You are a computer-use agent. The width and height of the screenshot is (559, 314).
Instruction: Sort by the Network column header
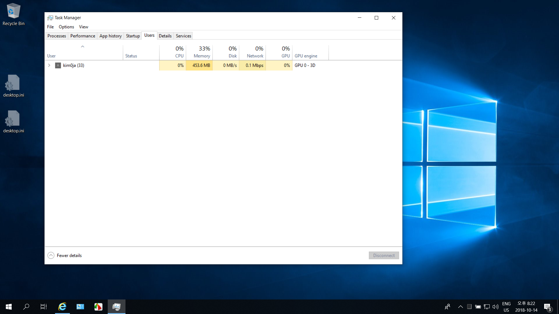pos(252,52)
